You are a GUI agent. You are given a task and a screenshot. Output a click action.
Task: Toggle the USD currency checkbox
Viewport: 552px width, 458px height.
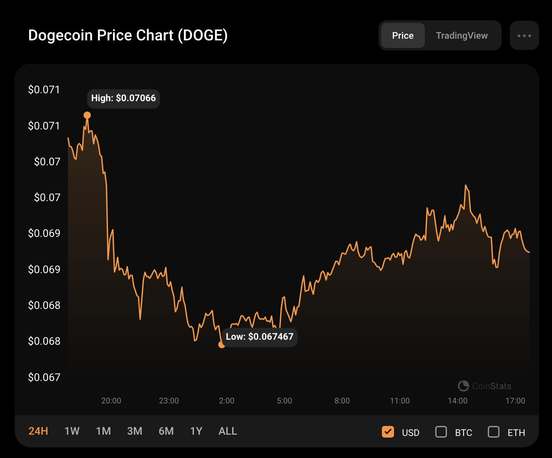pyautogui.click(x=388, y=432)
